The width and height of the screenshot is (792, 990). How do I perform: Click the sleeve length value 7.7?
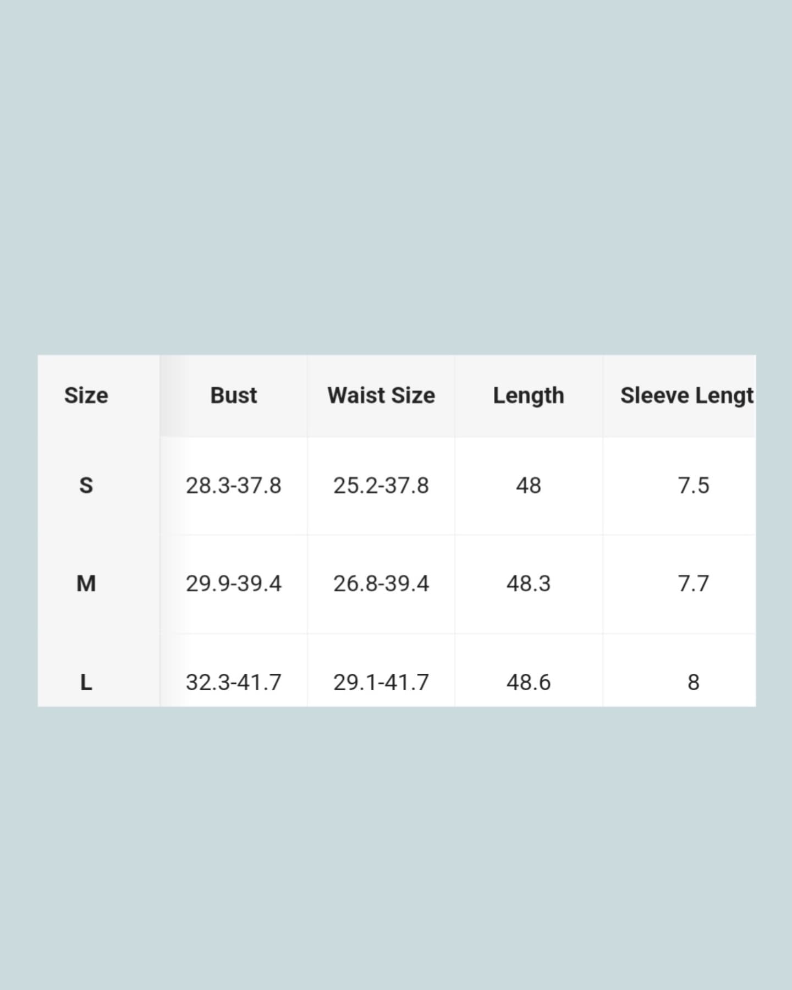[x=694, y=584]
